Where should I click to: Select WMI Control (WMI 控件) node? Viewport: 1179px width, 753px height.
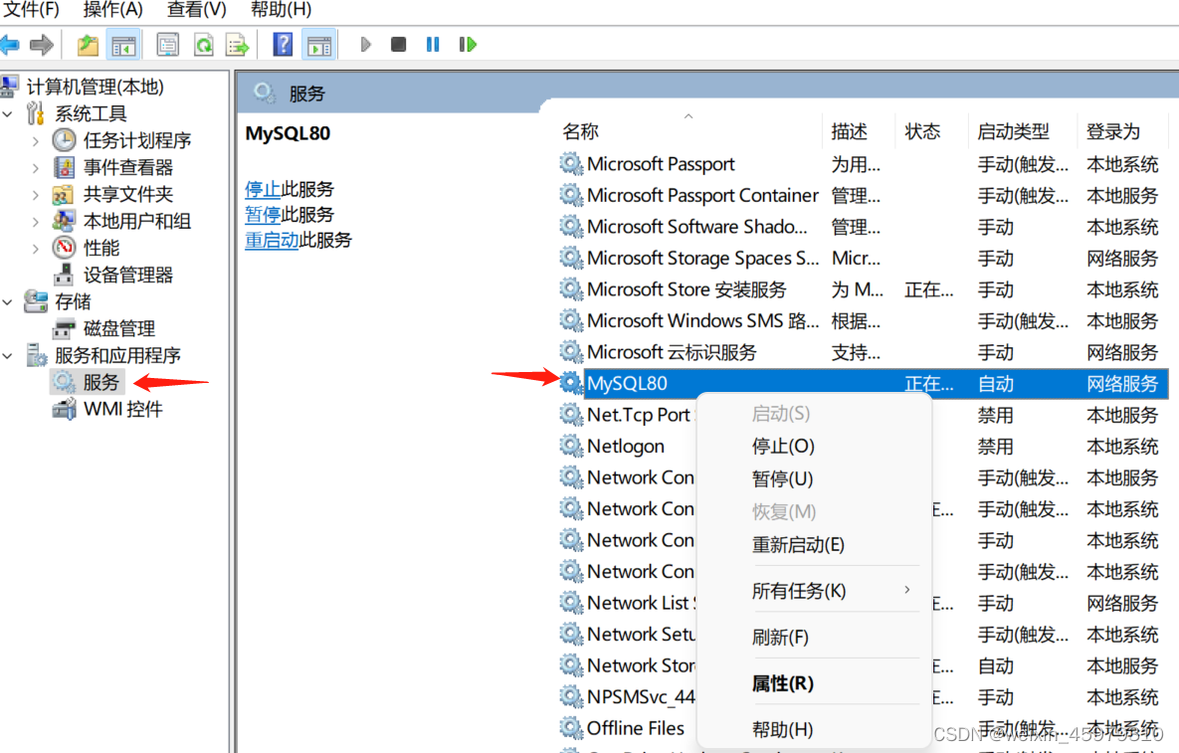(122, 410)
